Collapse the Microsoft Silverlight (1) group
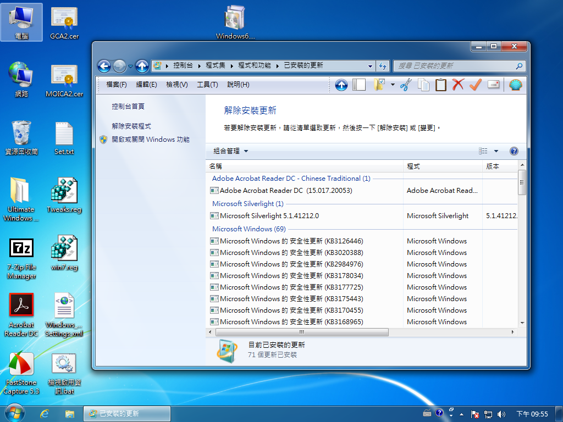563x422 pixels. click(x=248, y=204)
